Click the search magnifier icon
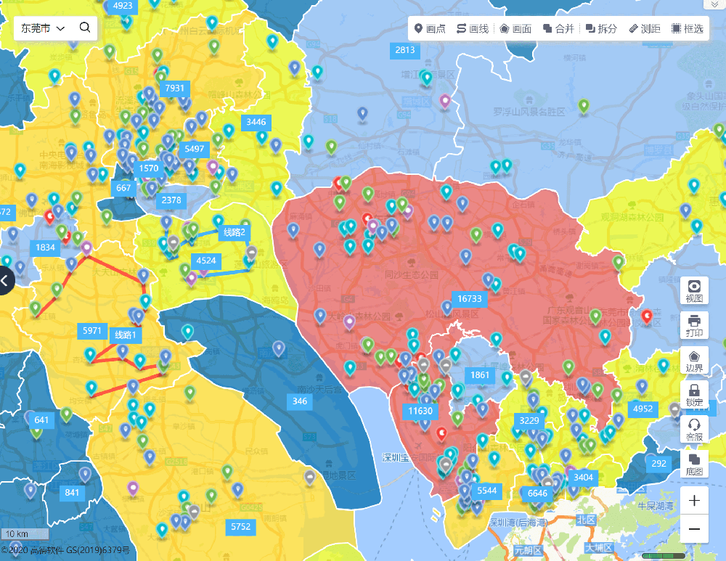726x561 pixels. click(85, 28)
